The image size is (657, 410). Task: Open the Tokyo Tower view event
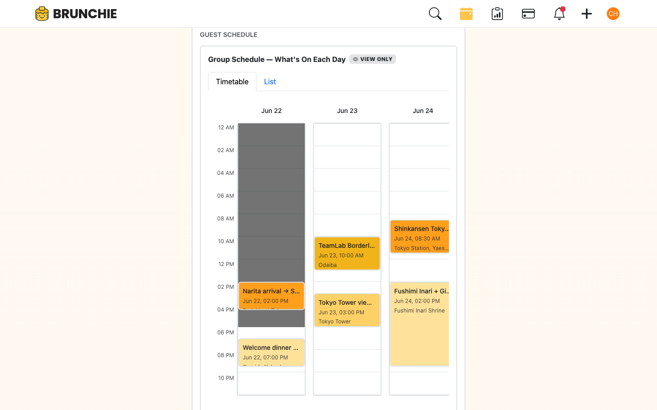tap(347, 310)
